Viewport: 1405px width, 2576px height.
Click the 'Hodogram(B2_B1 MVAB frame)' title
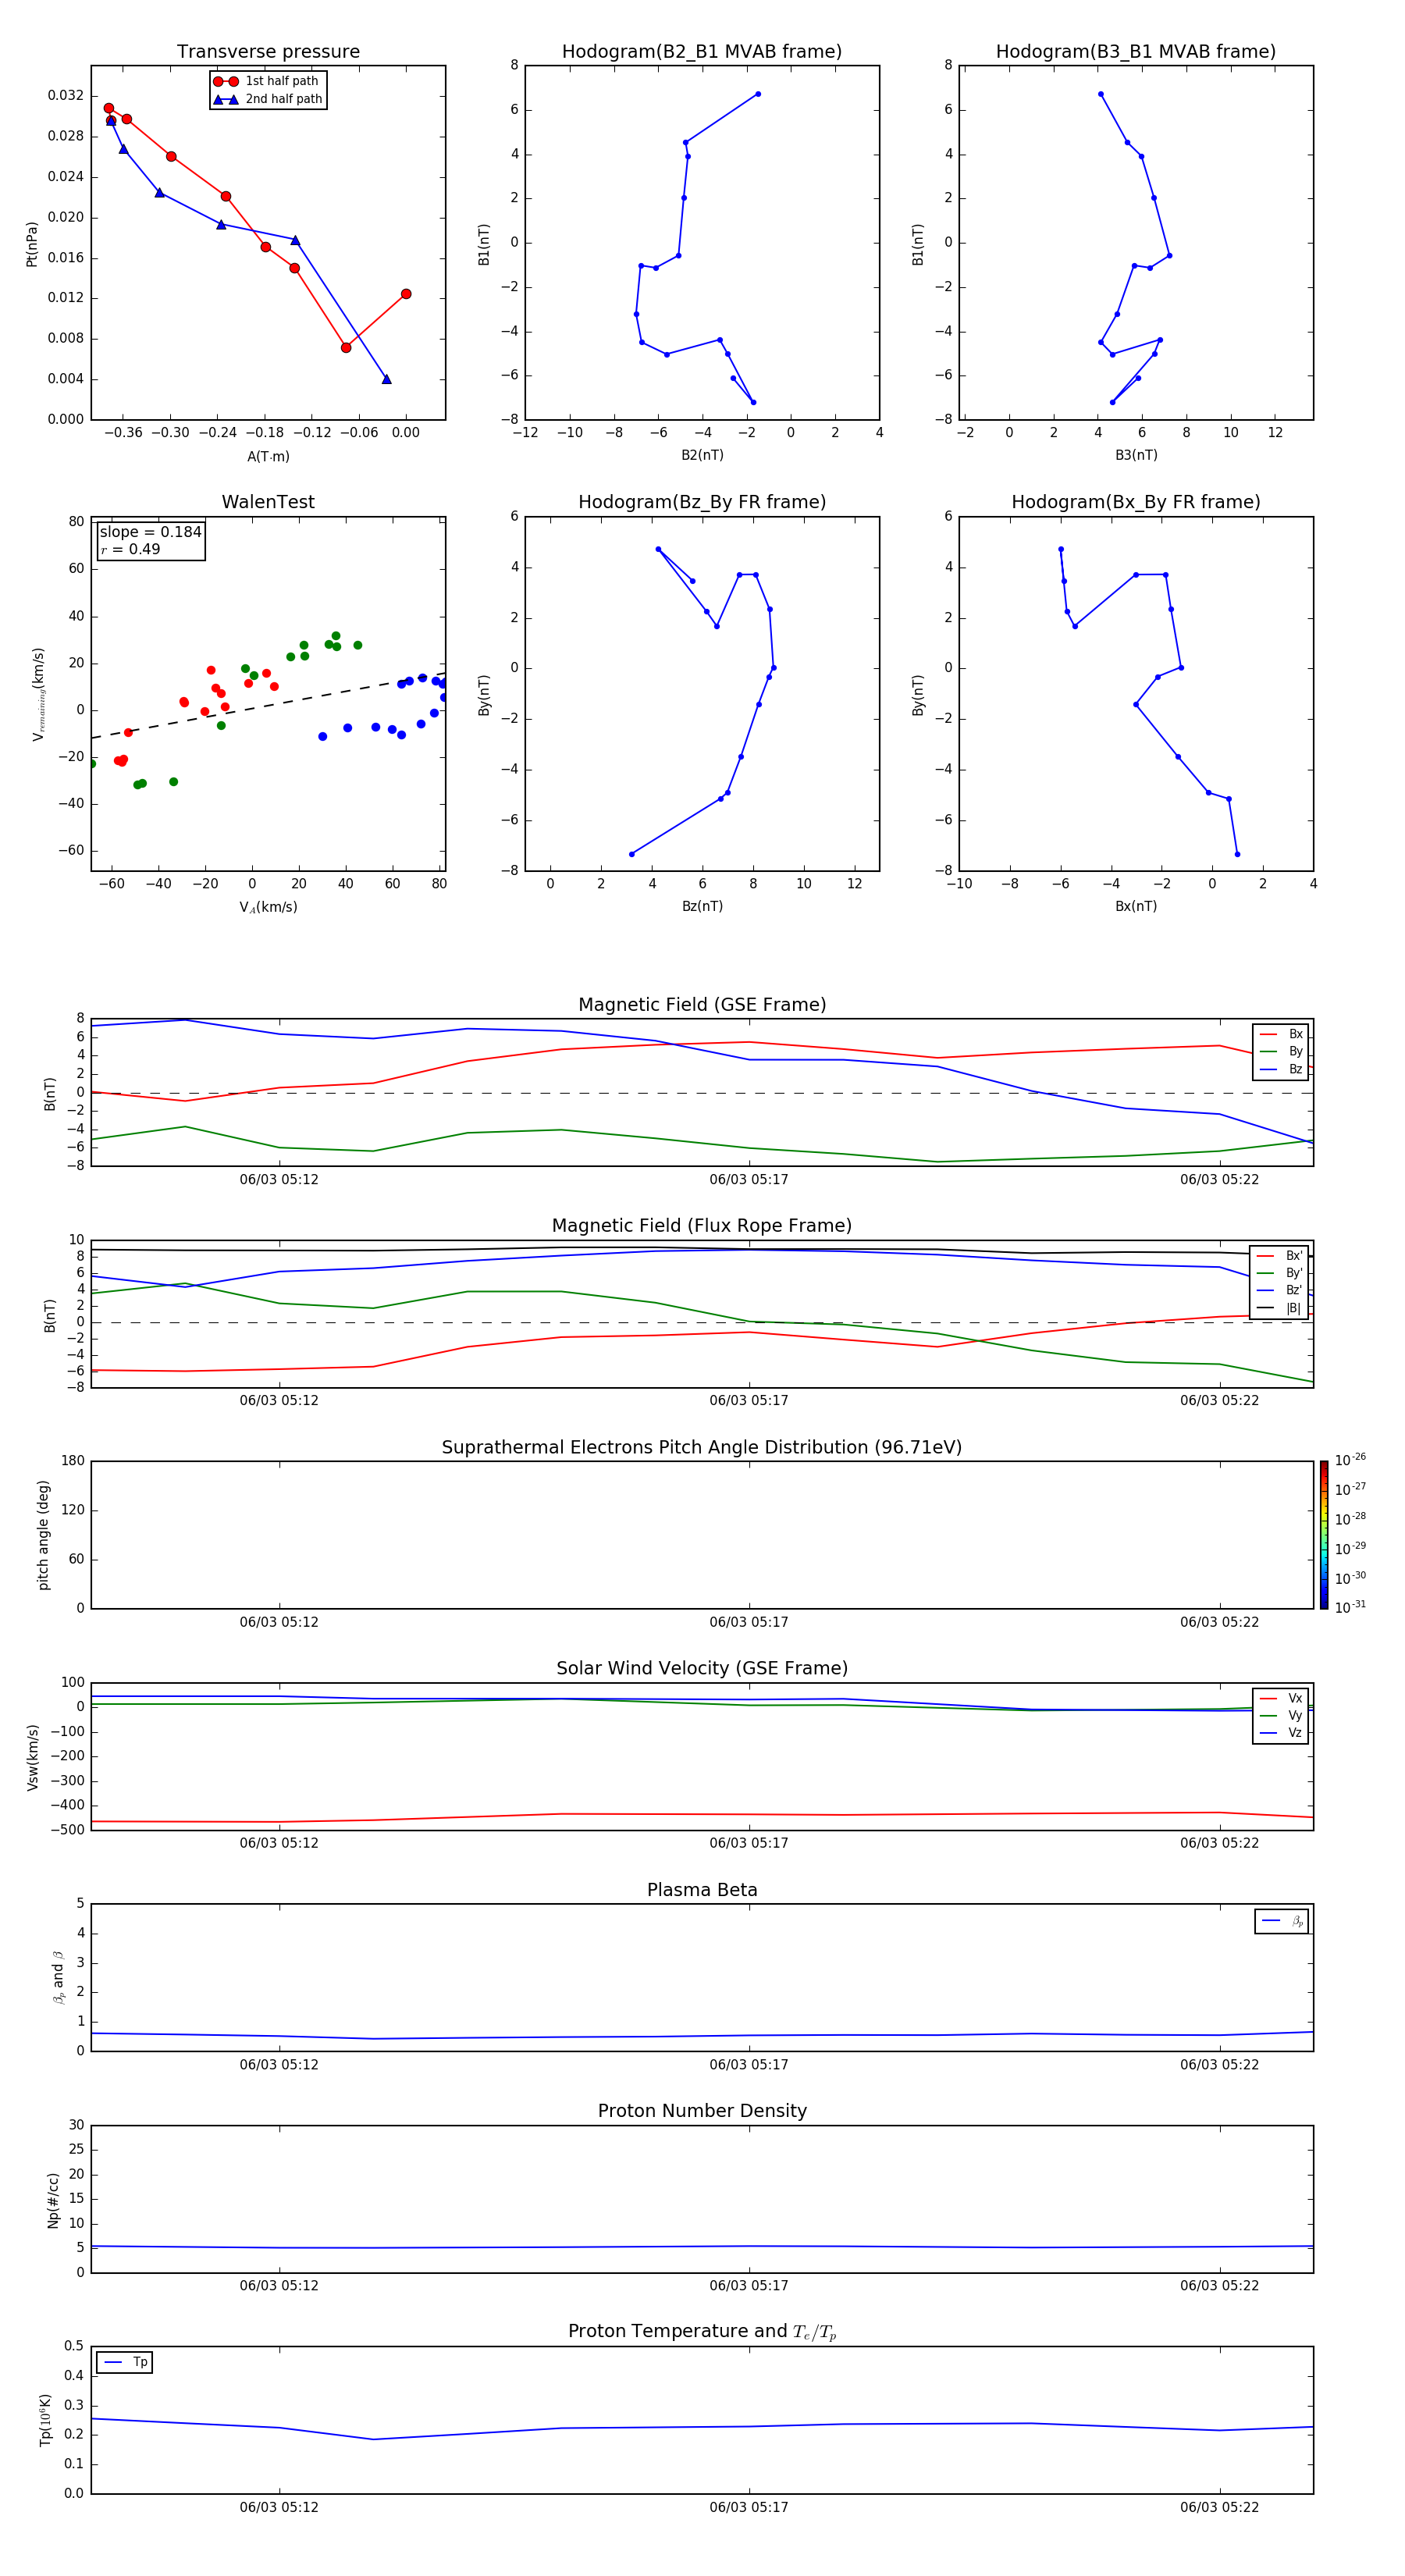[702, 52]
